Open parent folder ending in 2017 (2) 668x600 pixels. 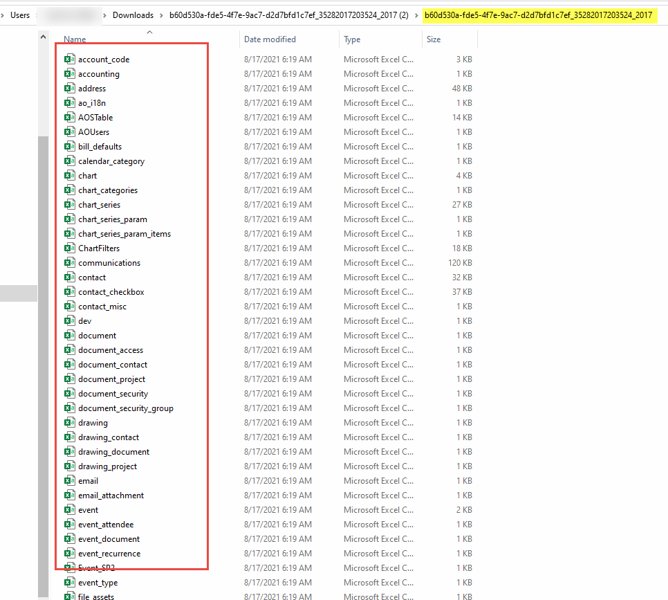288,15
